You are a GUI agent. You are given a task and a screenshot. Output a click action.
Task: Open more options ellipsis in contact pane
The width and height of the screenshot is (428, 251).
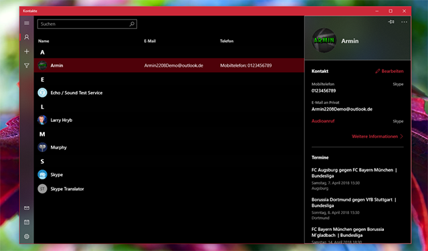(404, 22)
